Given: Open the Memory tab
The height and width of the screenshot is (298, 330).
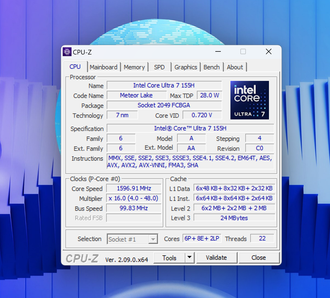Looking at the screenshot, I should pos(134,67).
